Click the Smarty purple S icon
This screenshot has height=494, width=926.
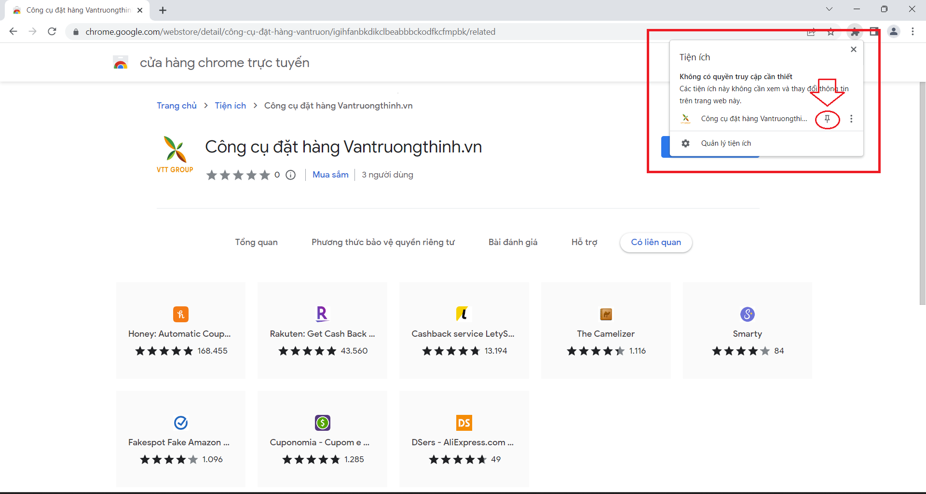[748, 314]
